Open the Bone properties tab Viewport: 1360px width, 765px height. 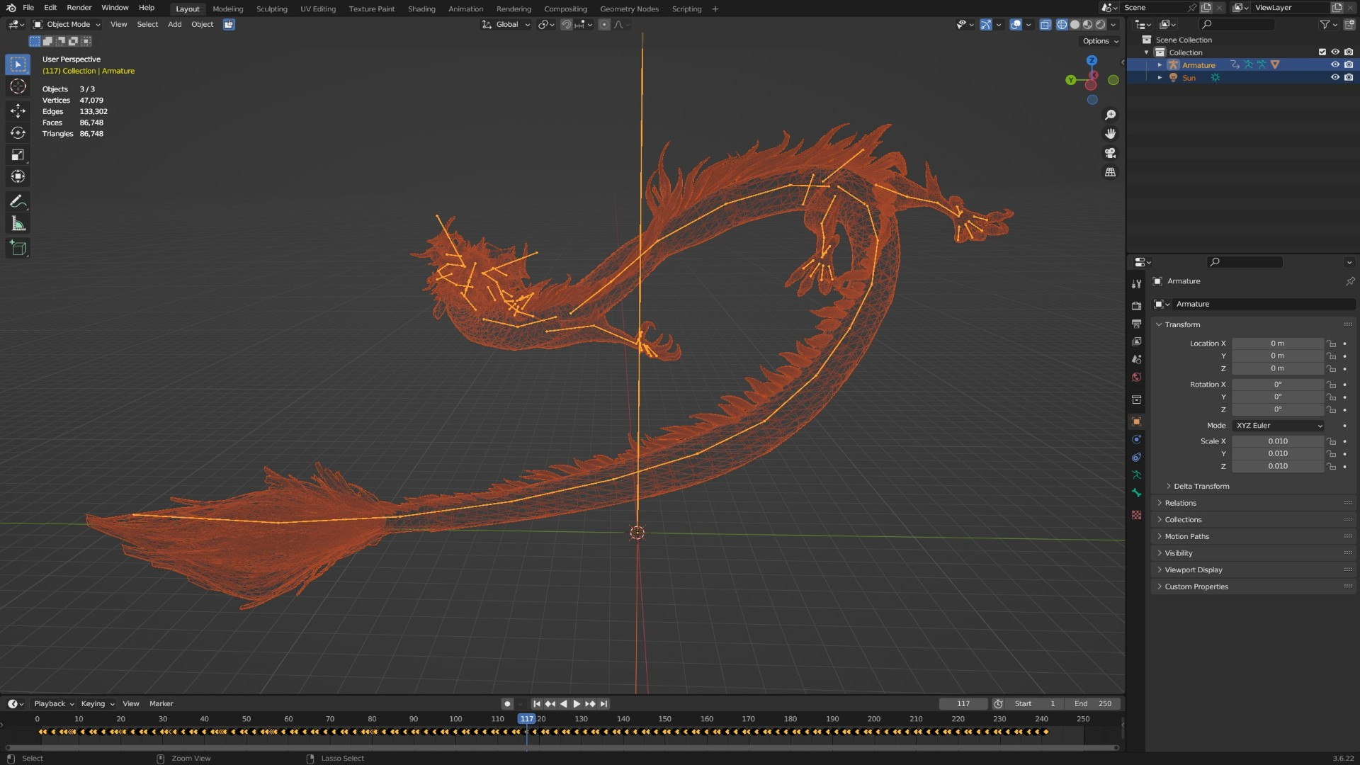tap(1136, 493)
